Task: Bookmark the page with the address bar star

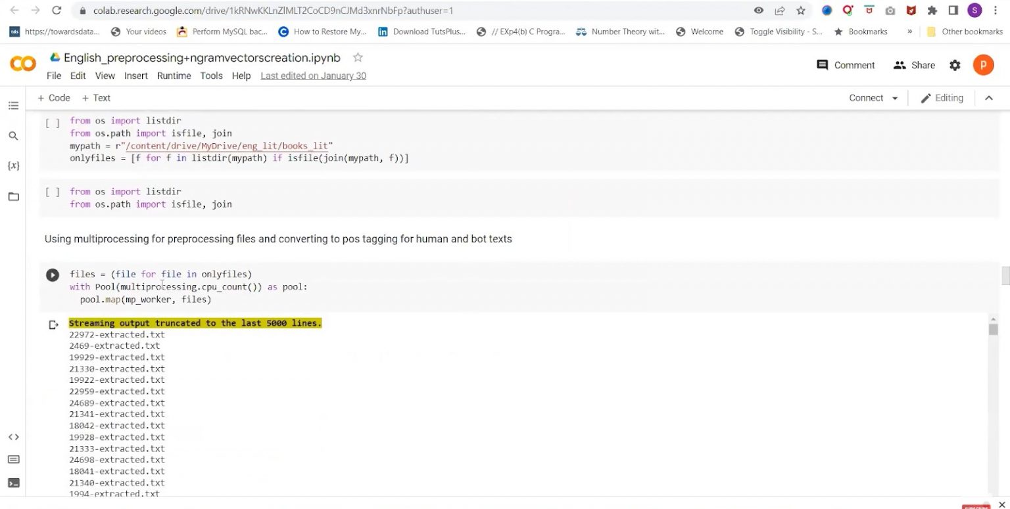Action: (x=800, y=11)
